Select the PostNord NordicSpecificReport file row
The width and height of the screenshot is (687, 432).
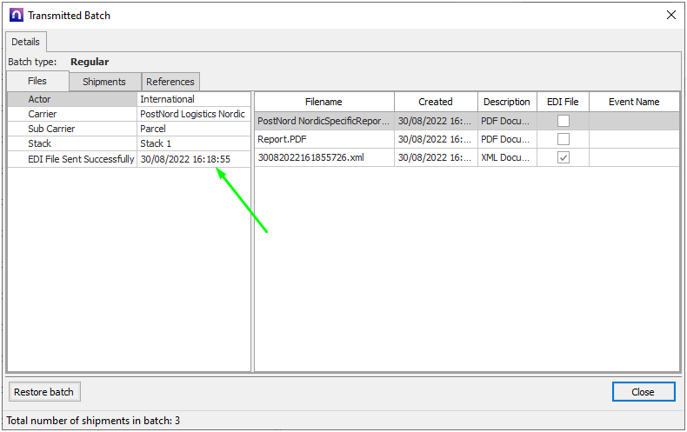323,122
